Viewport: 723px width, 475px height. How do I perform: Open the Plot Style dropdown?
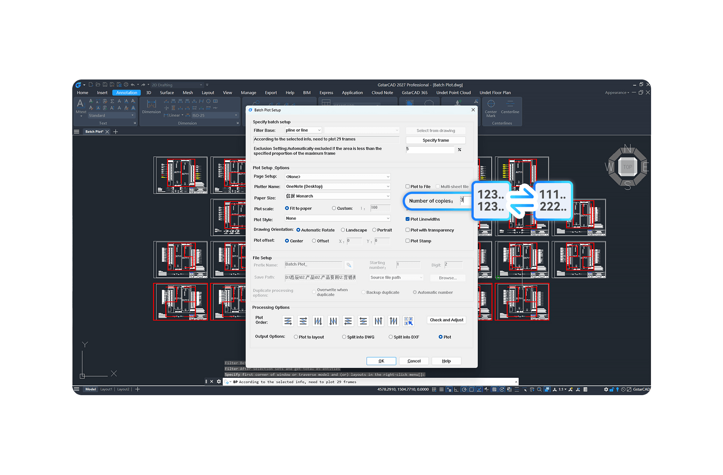coord(338,218)
